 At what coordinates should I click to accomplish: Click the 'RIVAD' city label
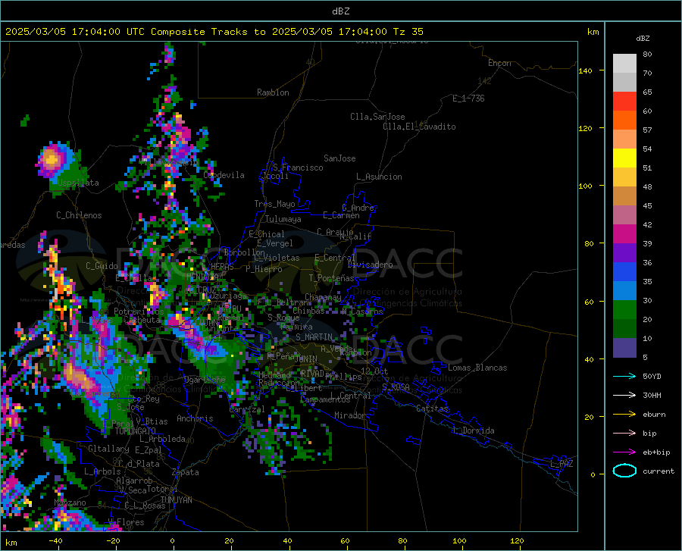click(x=312, y=374)
